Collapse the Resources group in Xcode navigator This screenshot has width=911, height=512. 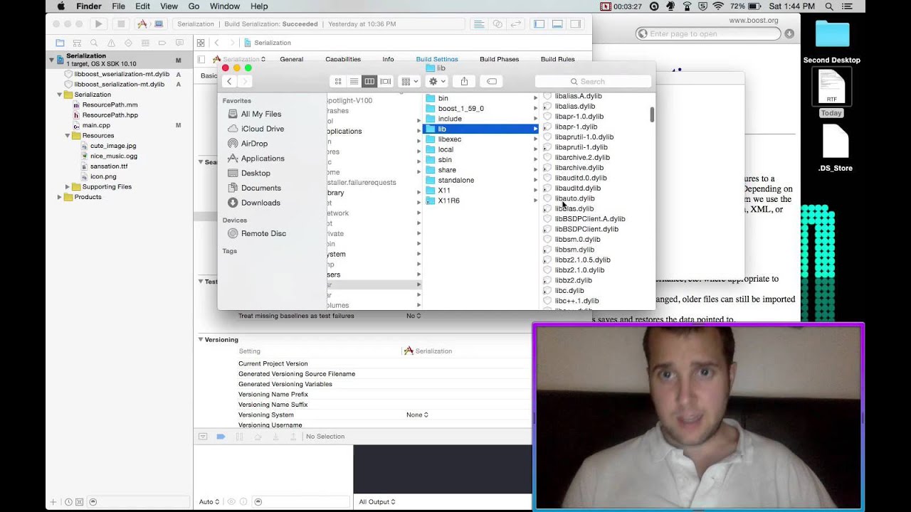(68, 135)
